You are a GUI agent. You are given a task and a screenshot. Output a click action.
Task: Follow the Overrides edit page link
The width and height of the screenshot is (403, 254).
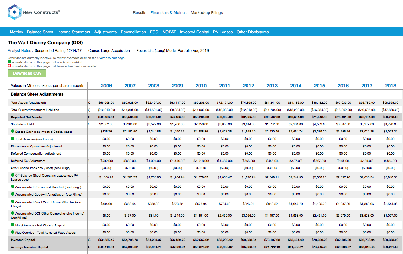[x=111, y=58]
